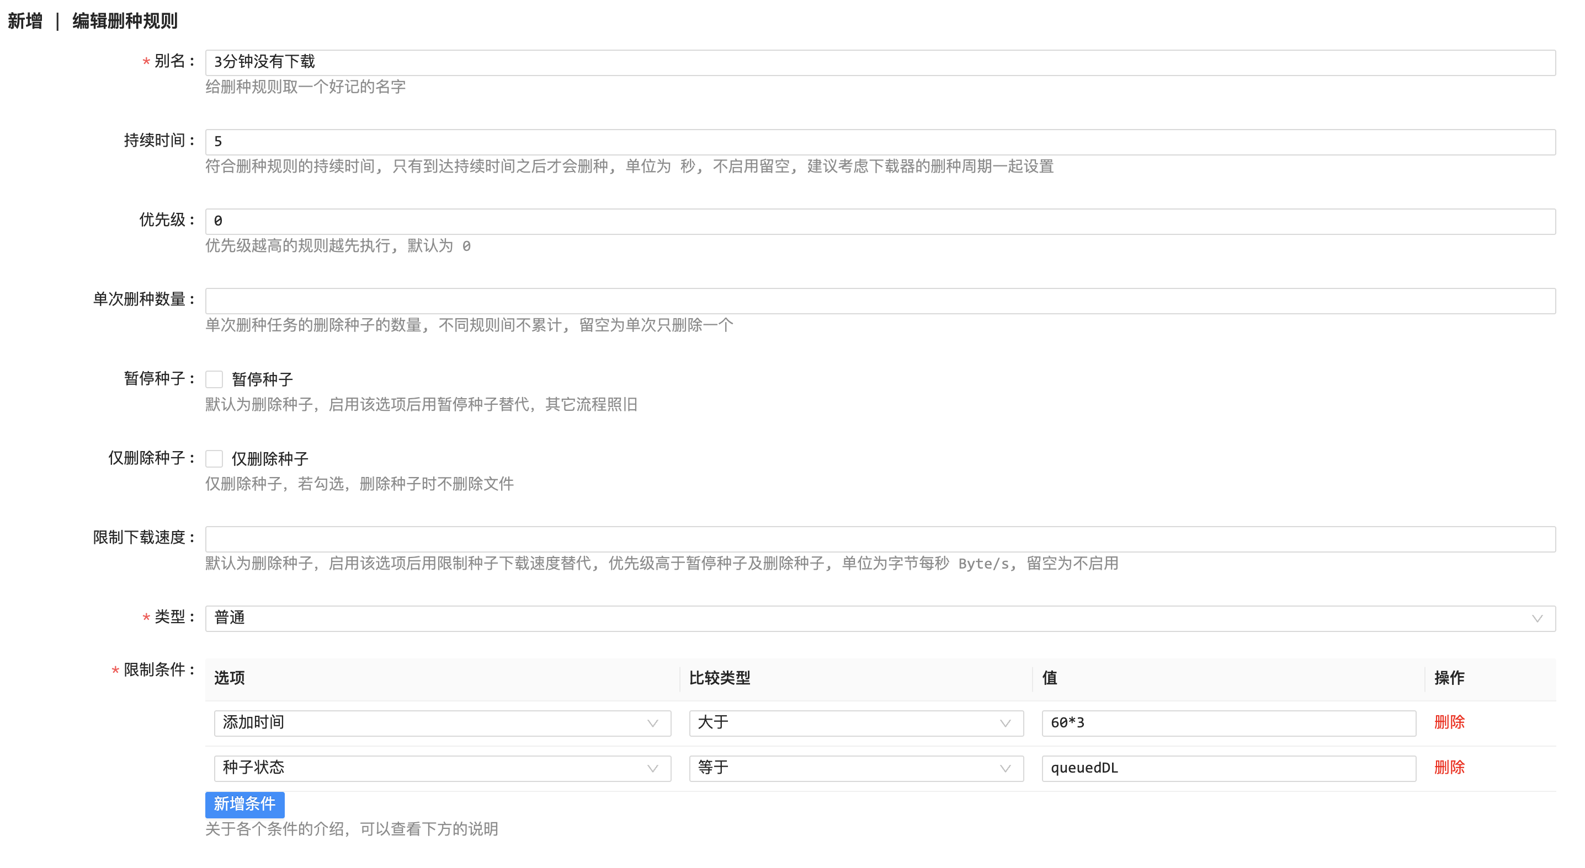Screen dimensions: 1585x868
Task: Click chevron arrow in 种子状态 select
Action: [x=653, y=768]
